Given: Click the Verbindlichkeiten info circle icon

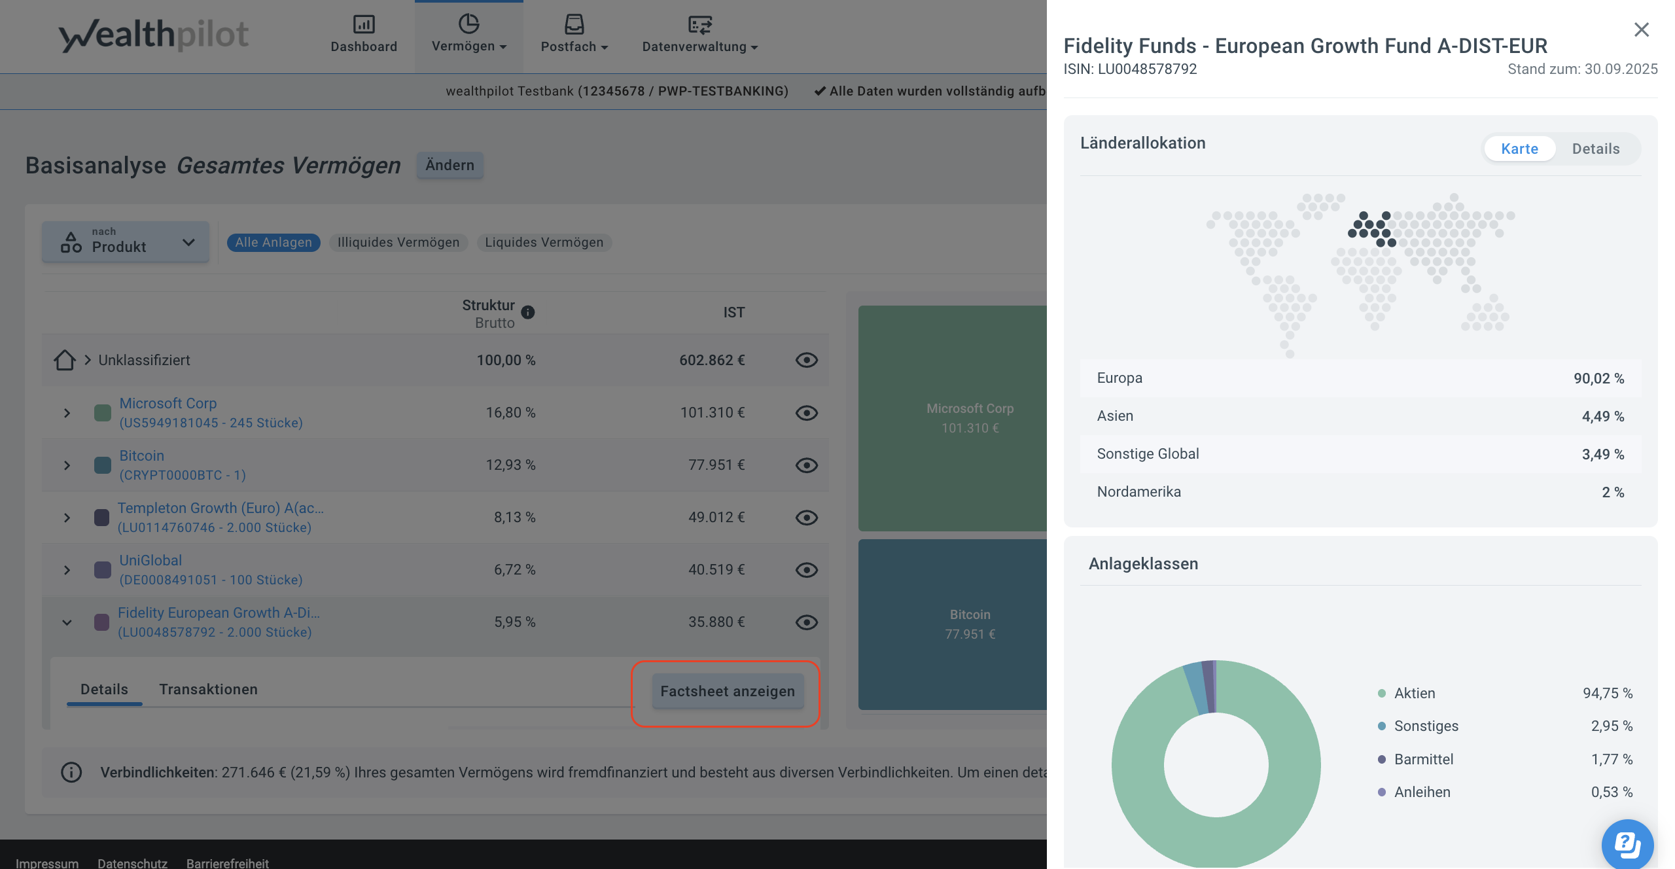Looking at the screenshot, I should pyautogui.click(x=71, y=772).
